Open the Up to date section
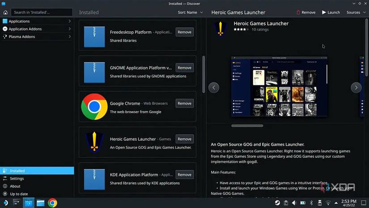The height and width of the screenshot is (208, 369). [x=37, y=194]
